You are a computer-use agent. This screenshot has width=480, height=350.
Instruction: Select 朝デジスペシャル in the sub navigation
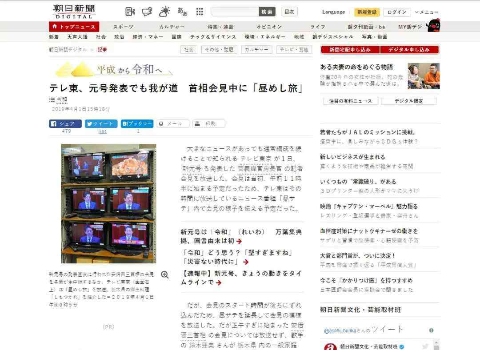333,37
